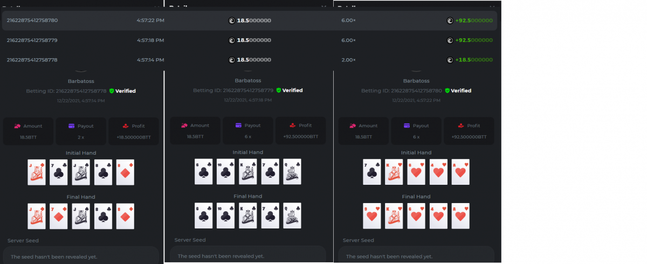Click the coin icon beside +18.5 profit
The width and height of the screenshot is (647, 264).
(x=450, y=60)
